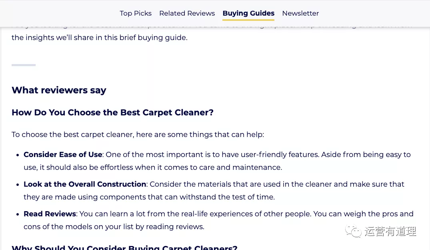Click the bold 'Look at the Overall Construction' label
Screen dimensions: 430x250
click(x=85, y=184)
